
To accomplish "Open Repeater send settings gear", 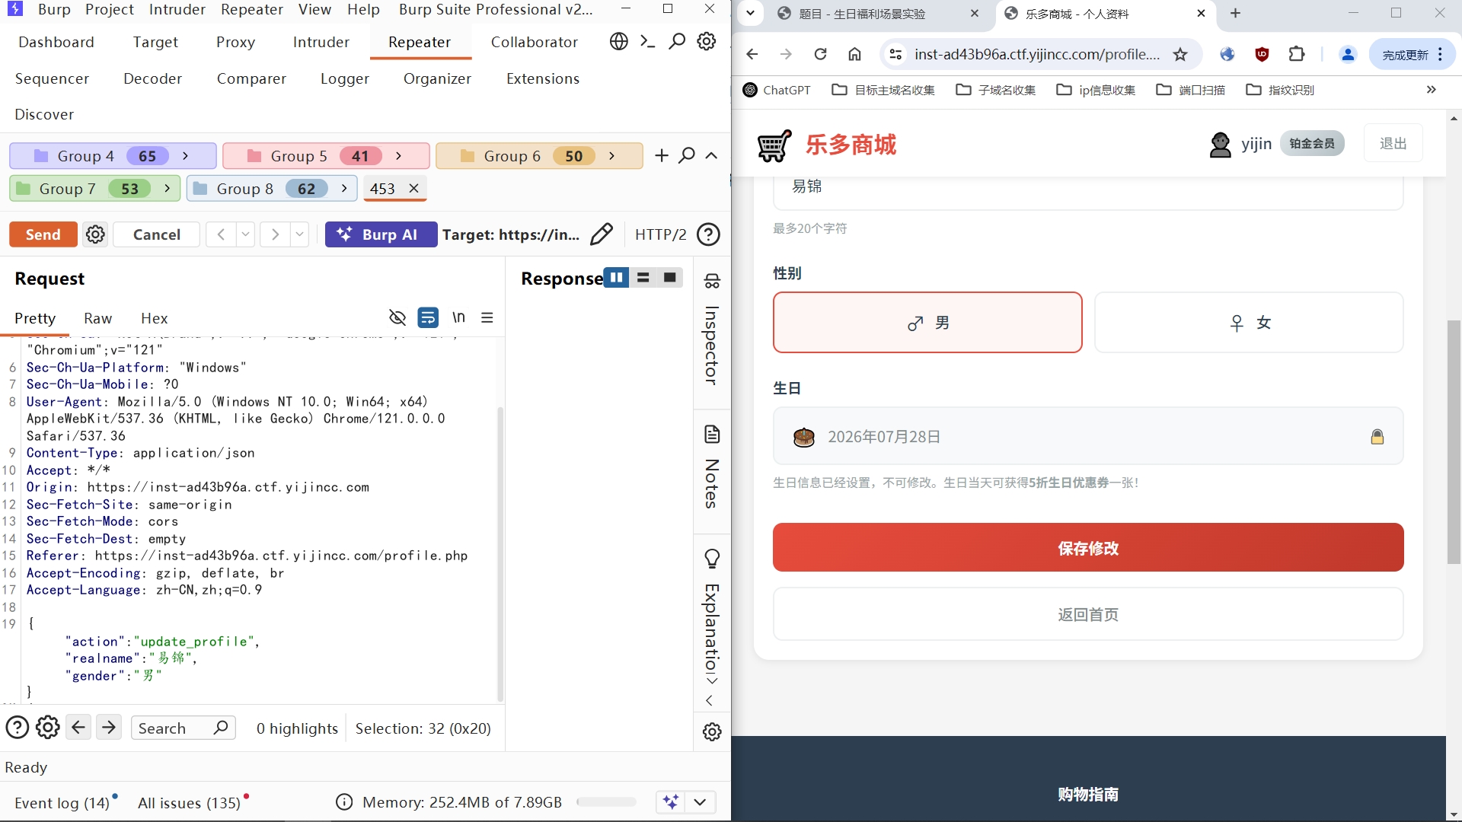I will [95, 234].
